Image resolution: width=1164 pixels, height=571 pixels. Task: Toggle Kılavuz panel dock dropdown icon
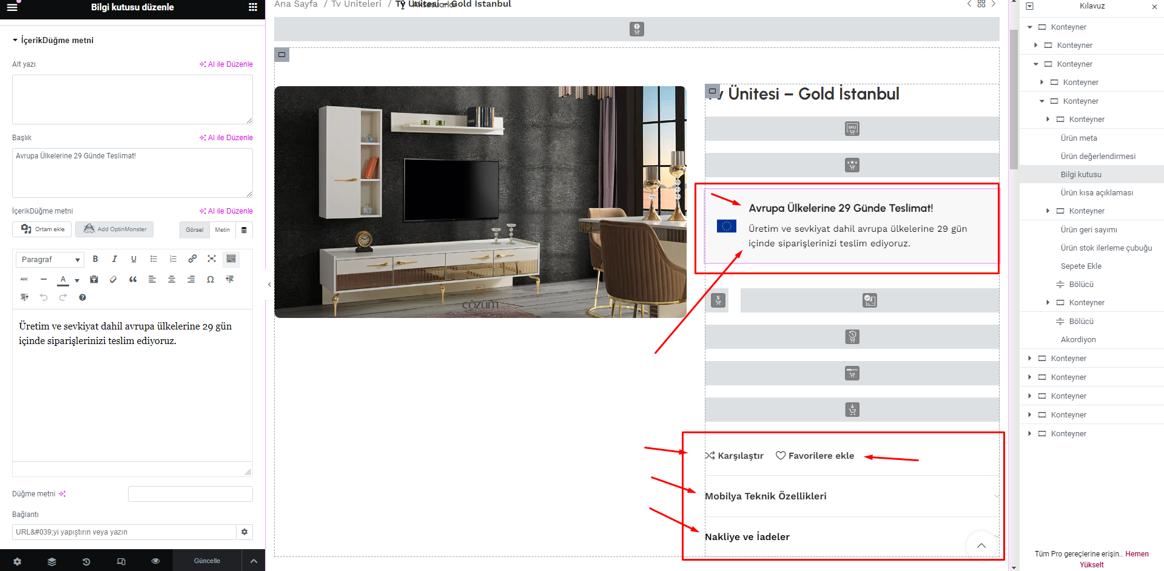1029,6
